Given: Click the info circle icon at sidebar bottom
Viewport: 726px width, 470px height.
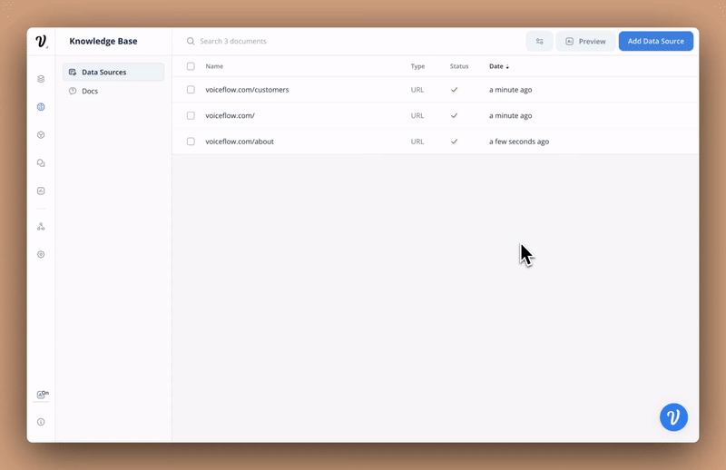Looking at the screenshot, I should [x=41, y=422].
